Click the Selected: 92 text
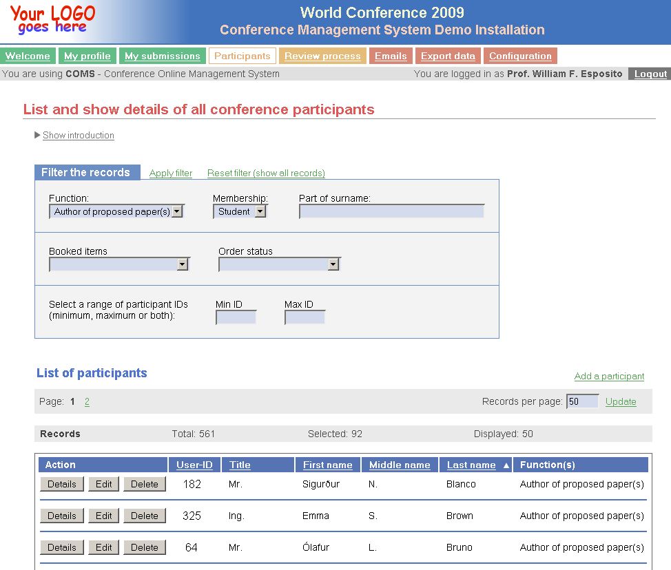Image resolution: width=671 pixels, height=570 pixels. 335,434
